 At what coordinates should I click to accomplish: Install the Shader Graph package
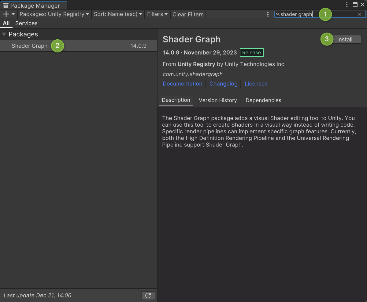[345, 39]
